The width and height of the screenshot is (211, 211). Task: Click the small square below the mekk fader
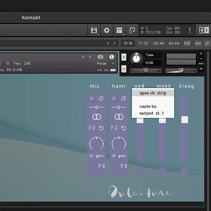pyautogui.click(x=162, y=171)
